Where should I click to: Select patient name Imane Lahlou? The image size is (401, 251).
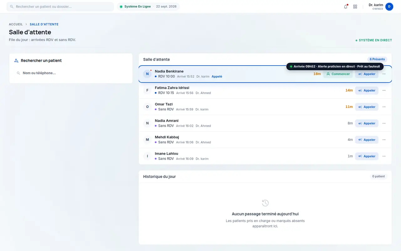[167, 153]
